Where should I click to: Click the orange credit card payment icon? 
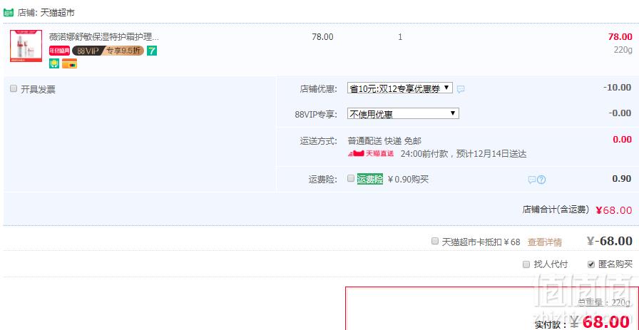coord(69,63)
